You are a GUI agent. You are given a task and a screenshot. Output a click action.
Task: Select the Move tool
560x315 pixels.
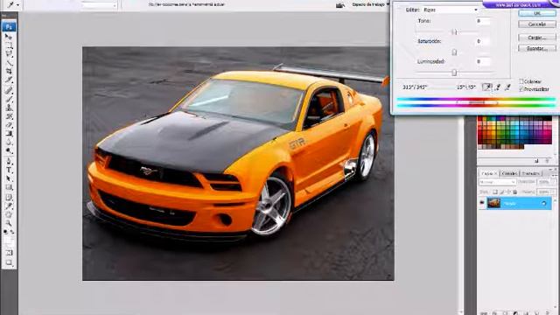click(9, 37)
